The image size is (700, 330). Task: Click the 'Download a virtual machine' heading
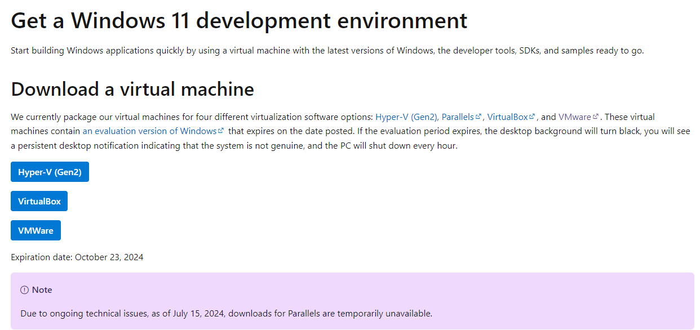coord(132,89)
